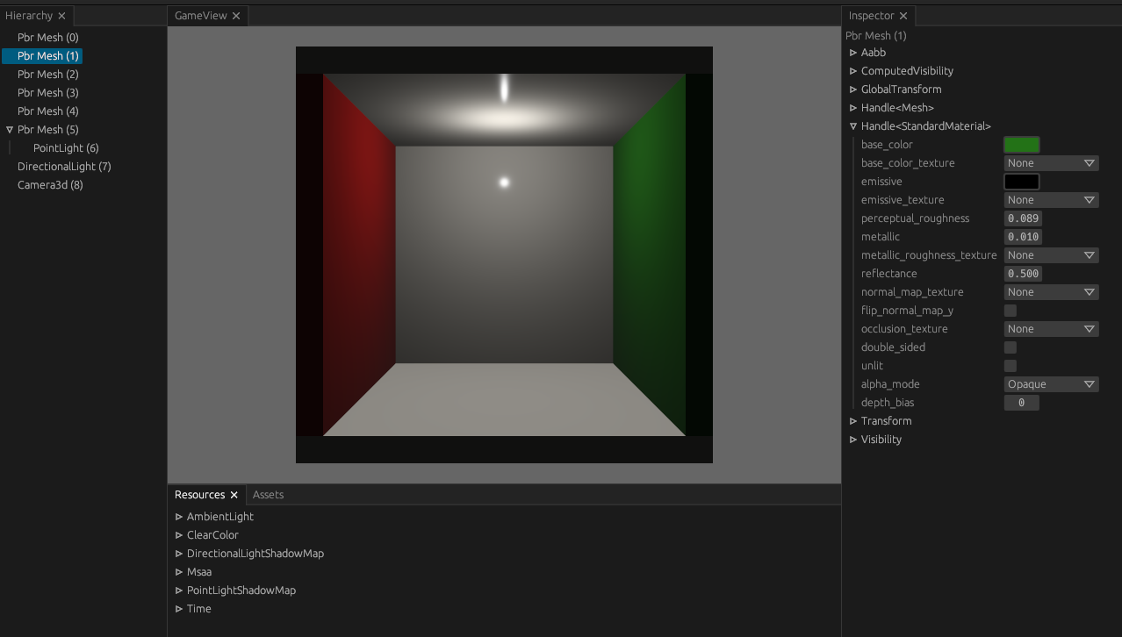Select Pbr Mesh (5) in hierarchy
The image size is (1122, 637).
coord(47,130)
